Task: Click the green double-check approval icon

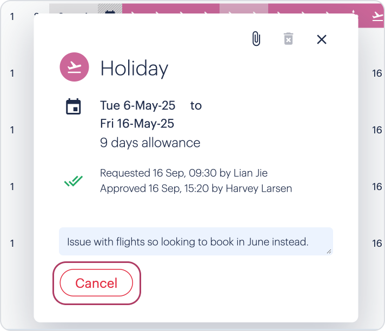Action: tap(74, 181)
